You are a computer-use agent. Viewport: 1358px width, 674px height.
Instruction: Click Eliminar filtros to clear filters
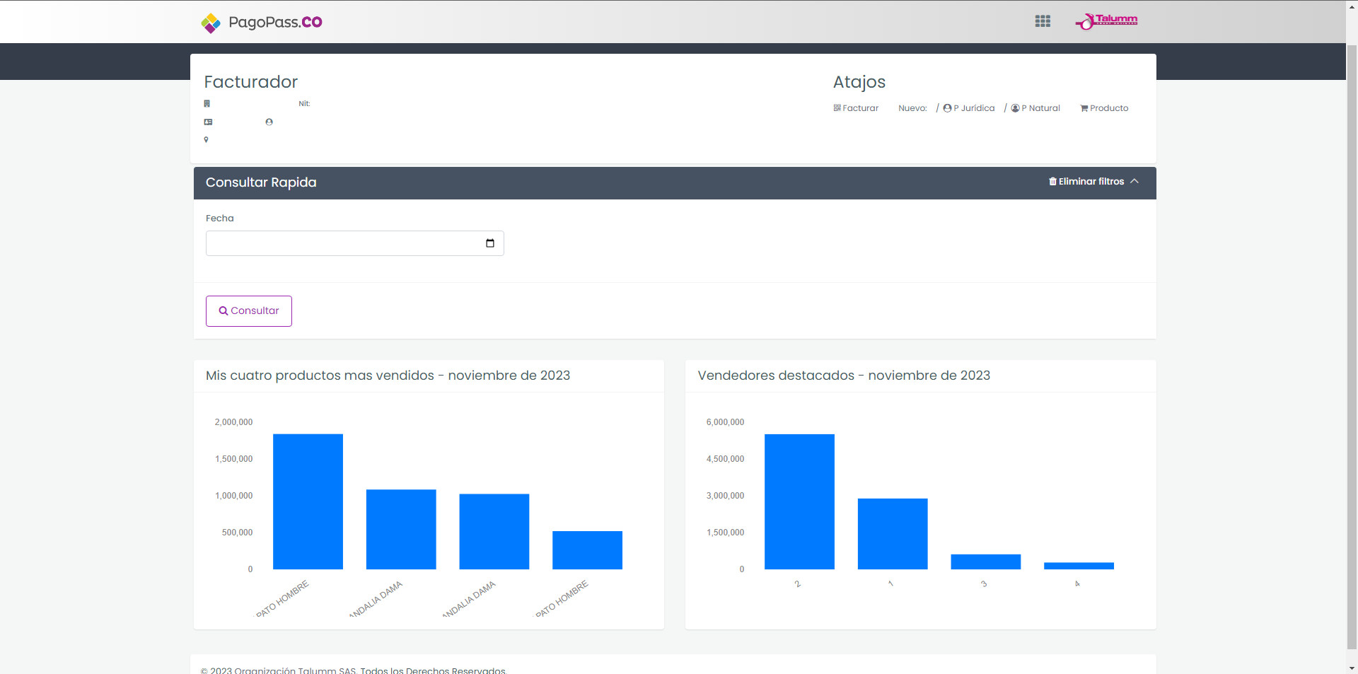pyautogui.click(x=1086, y=182)
